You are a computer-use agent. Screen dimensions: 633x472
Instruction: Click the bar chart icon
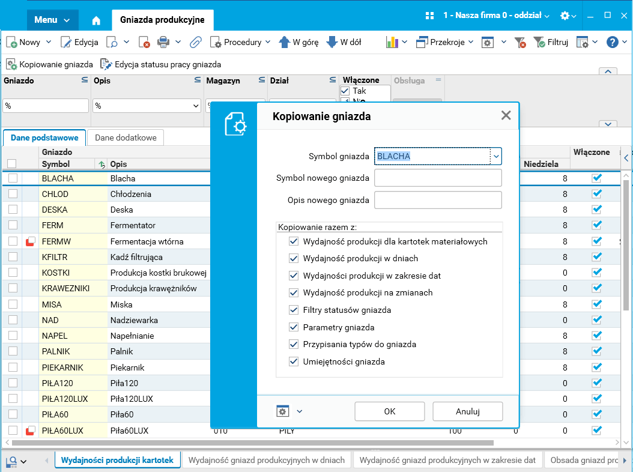click(392, 42)
